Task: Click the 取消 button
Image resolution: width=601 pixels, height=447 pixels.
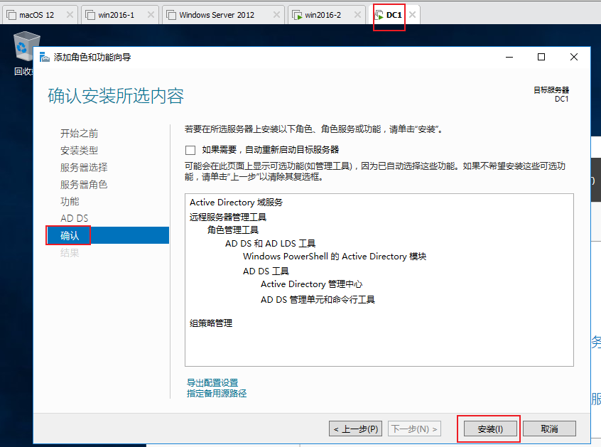Action: pyautogui.click(x=549, y=429)
